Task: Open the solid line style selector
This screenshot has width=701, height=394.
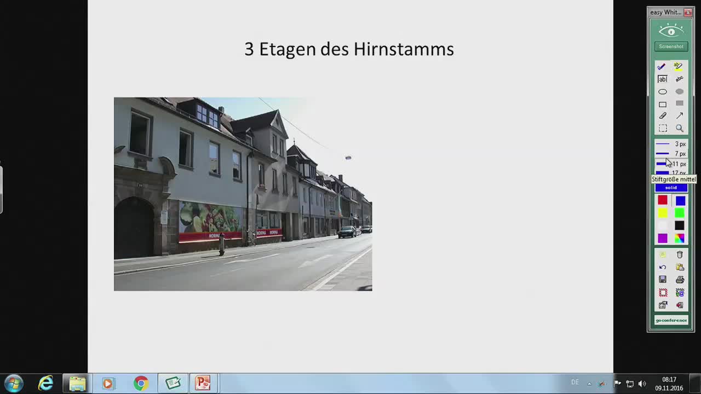Action: 671,188
